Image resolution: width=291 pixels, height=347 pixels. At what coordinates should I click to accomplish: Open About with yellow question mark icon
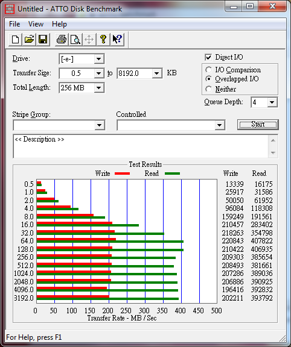click(103, 40)
